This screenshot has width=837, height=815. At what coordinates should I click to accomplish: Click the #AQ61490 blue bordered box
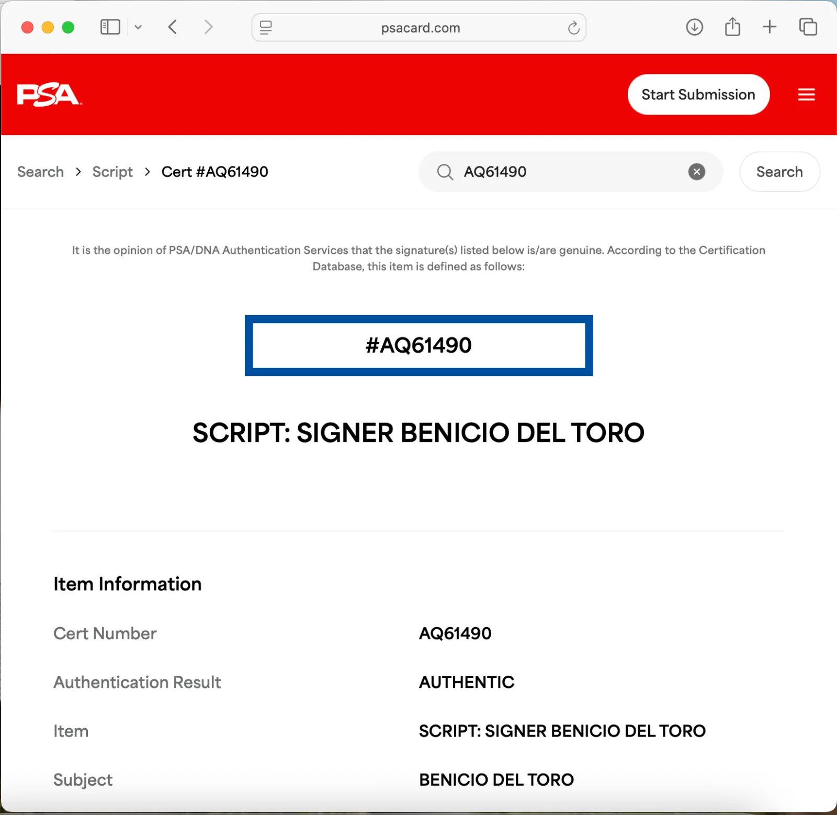coord(418,345)
